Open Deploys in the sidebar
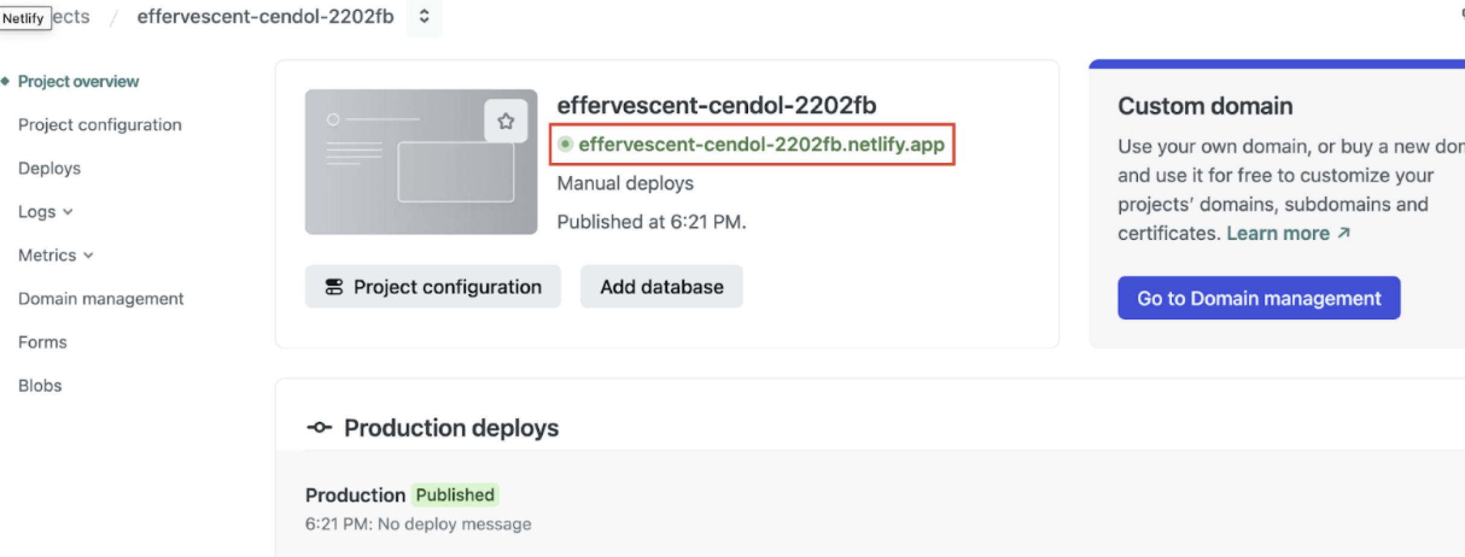This screenshot has width=1465, height=557. pos(49,168)
